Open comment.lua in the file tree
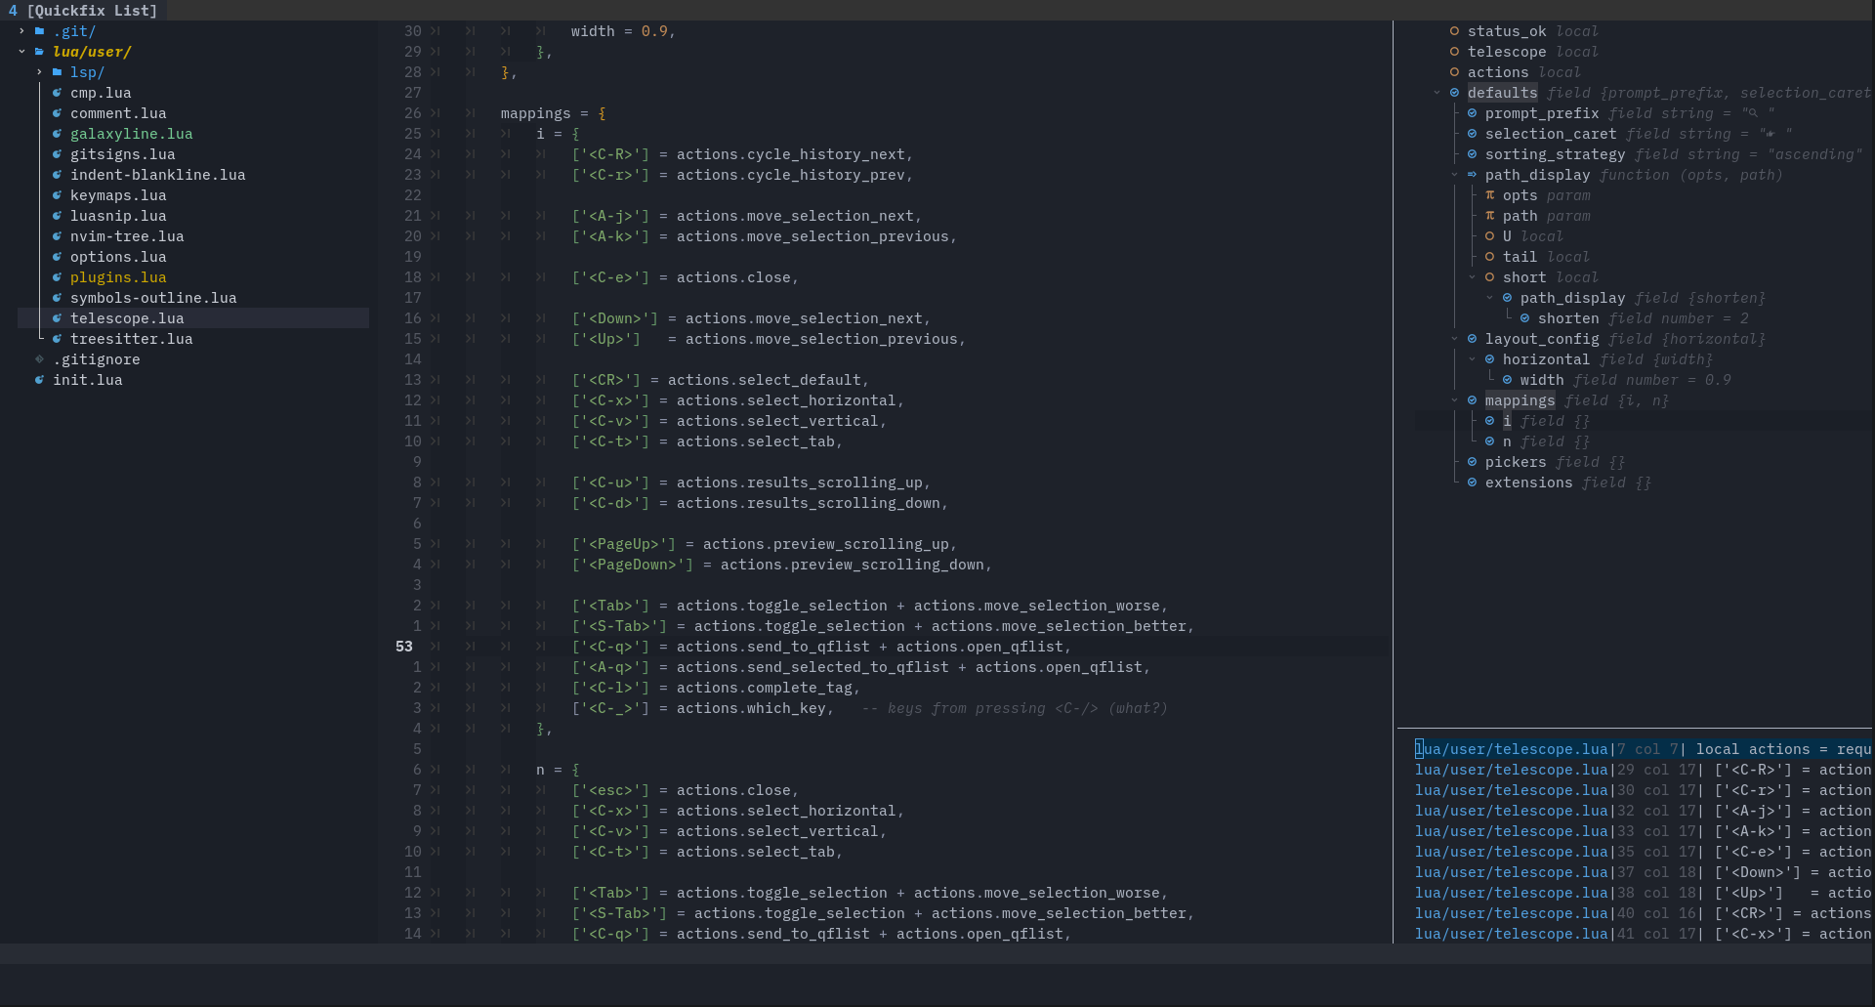This screenshot has width=1875, height=1007. 118,113
